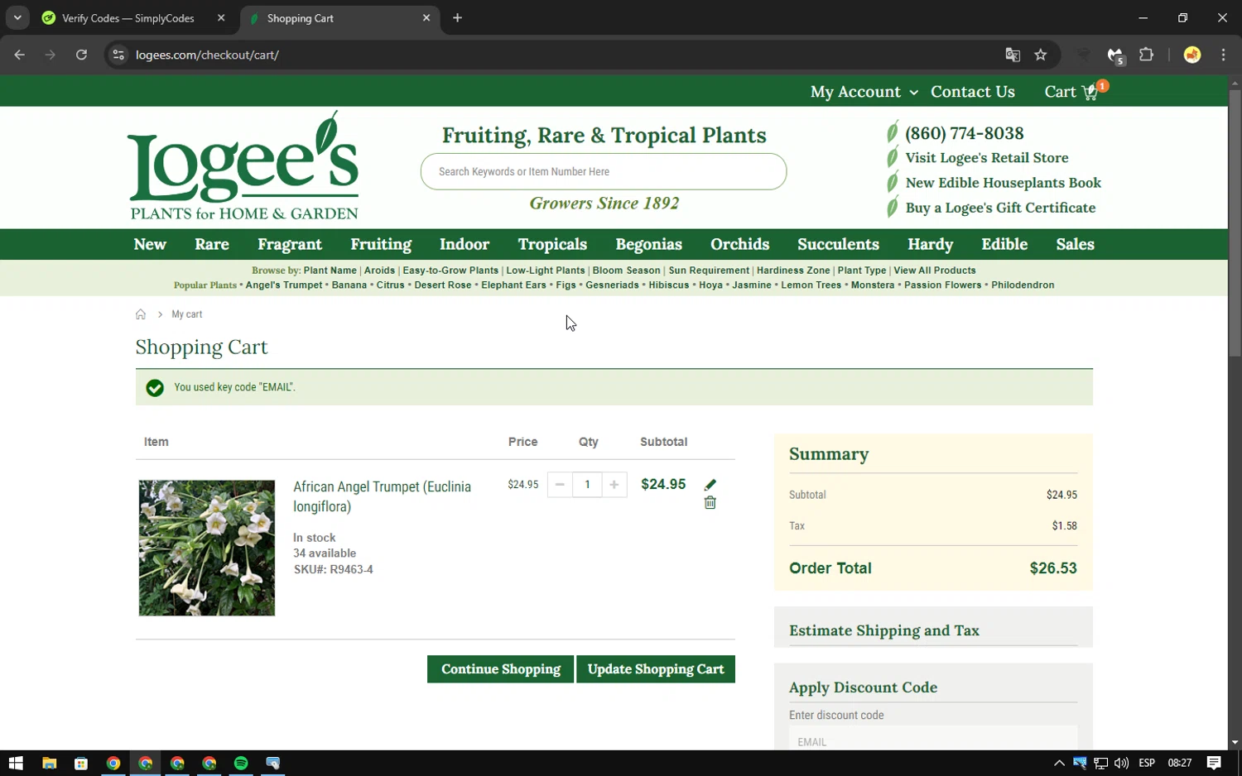Click the Logee's logo
The height and width of the screenshot is (776, 1242).
point(243,166)
